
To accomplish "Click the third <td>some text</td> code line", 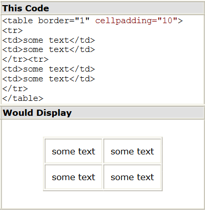I will [49, 69].
